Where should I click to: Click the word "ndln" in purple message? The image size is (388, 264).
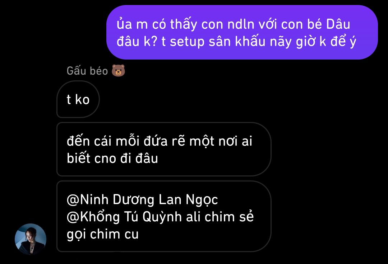point(241,24)
